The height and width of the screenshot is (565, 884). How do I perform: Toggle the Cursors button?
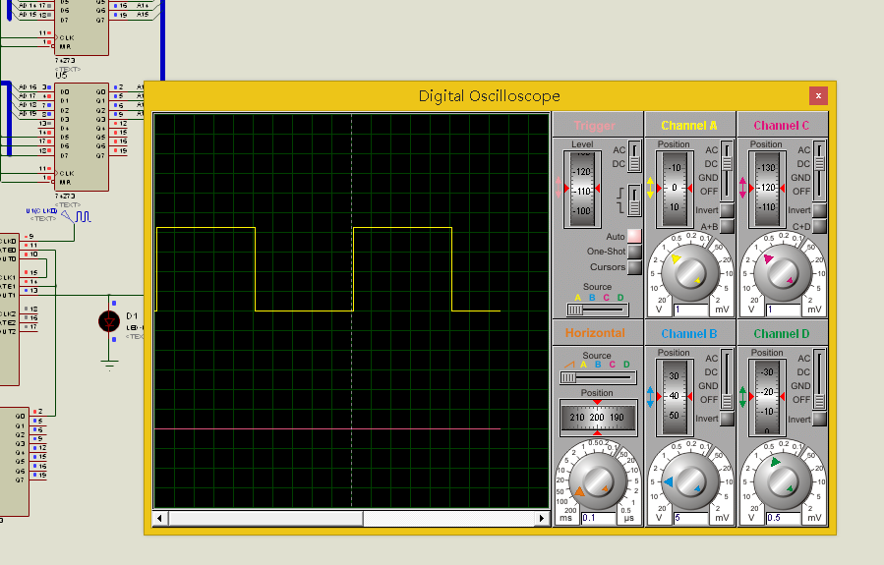634,267
